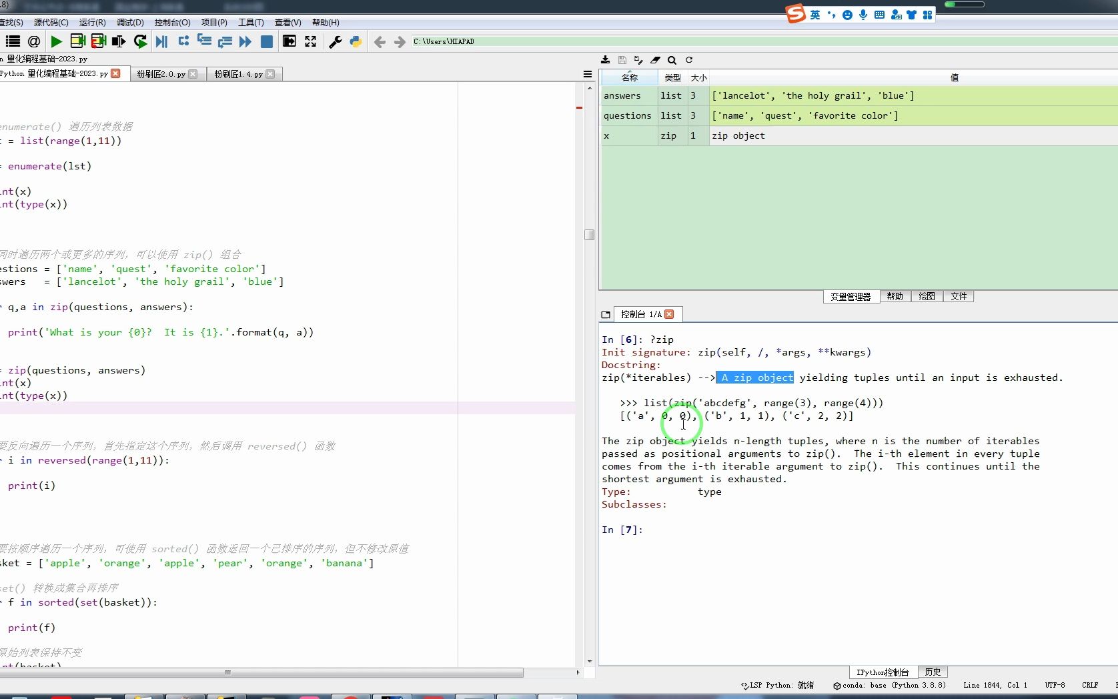Select the questions variable row

click(859, 116)
